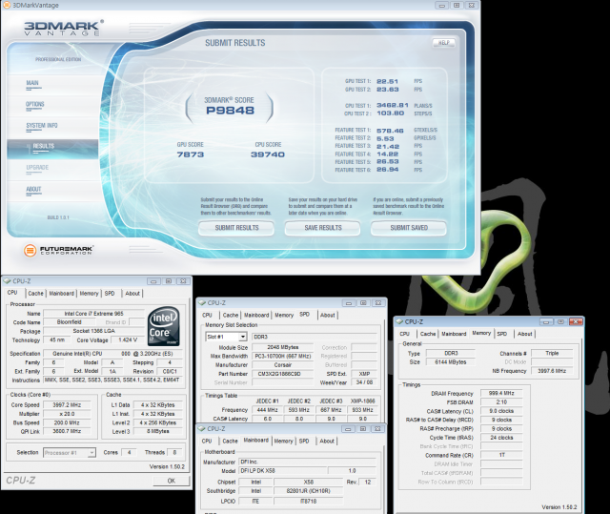610x514 pixels.
Task: Select the About tab in CPU-Z Memory window
Action: coord(525,334)
